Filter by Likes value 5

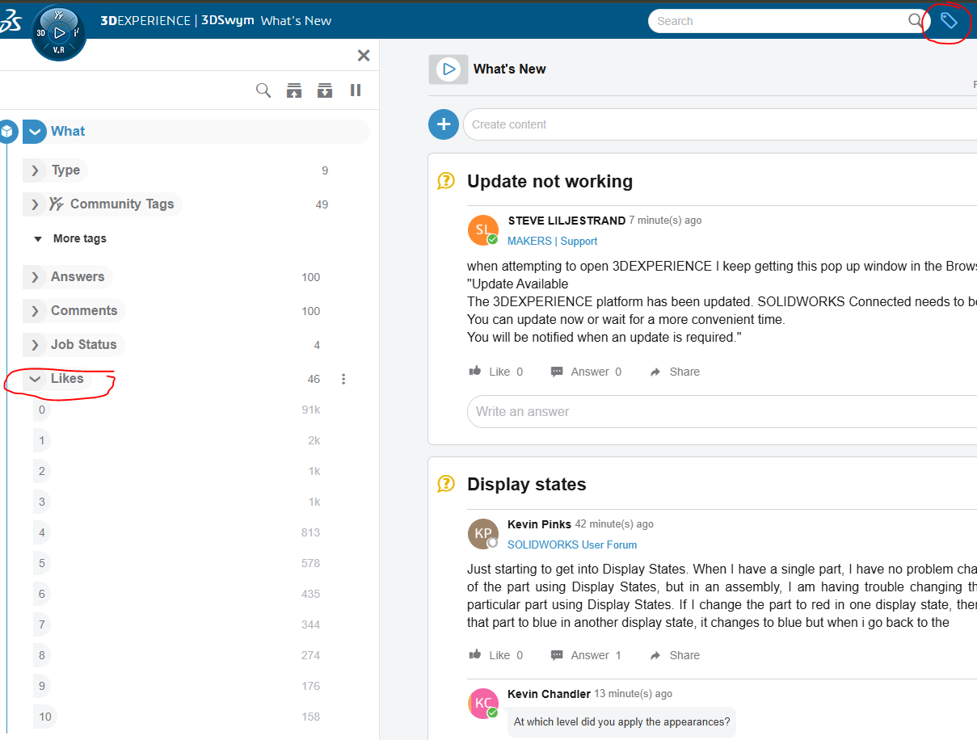coord(42,563)
